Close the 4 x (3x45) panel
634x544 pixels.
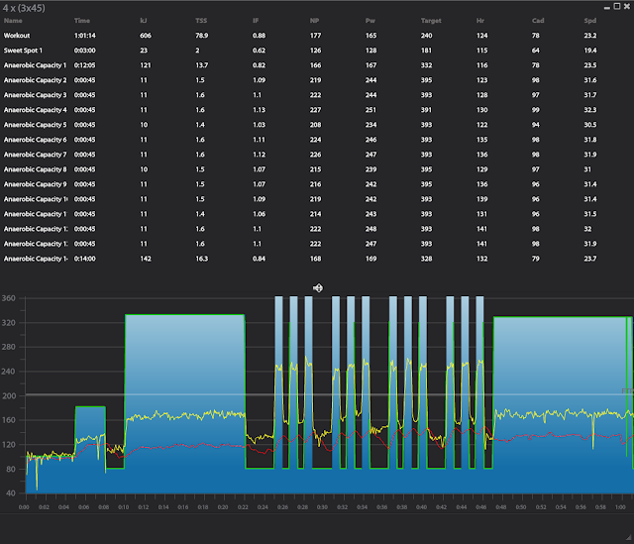(x=627, y=6)
